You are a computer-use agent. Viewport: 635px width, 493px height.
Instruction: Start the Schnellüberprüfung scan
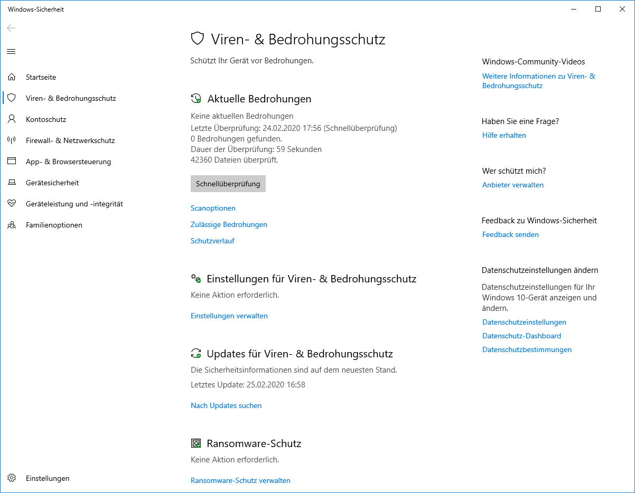[228, 184]
